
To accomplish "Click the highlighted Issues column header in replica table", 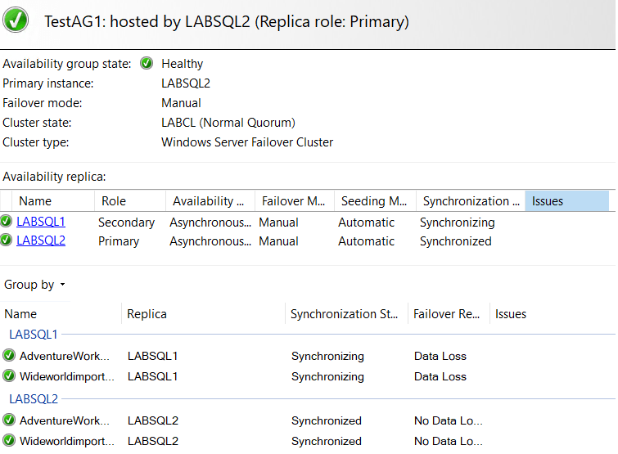I will (x=566, y=200).
